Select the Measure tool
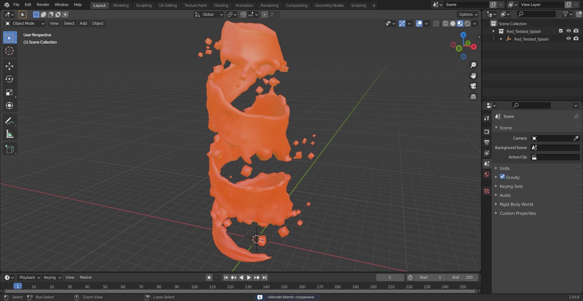The image size is (583, 301). [9, 134]
